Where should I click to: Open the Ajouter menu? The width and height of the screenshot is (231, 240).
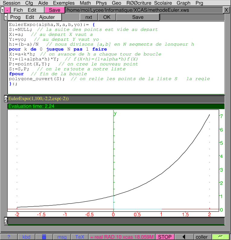(47, 17)
